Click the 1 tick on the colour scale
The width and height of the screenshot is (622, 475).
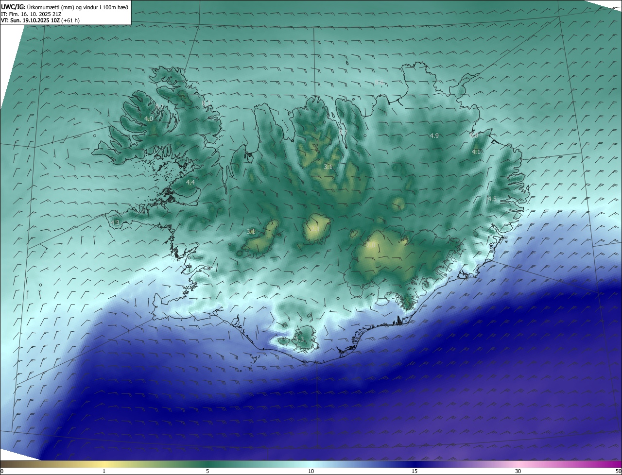104,471
